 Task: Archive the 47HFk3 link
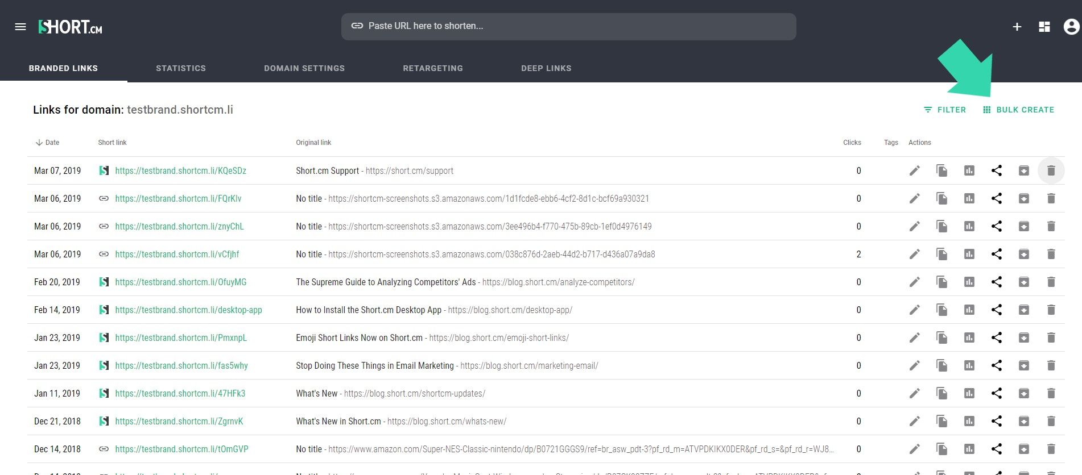point(1024,393)
